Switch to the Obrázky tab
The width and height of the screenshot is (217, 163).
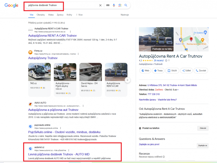pyautogui.click(x=41, y=15)
